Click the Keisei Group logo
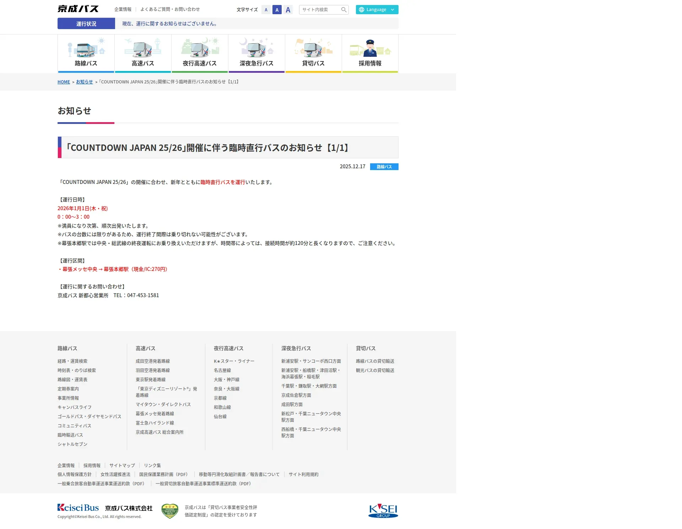Viewport: 682px width, 529px height. pyautogui.click(x=383, y=511)
